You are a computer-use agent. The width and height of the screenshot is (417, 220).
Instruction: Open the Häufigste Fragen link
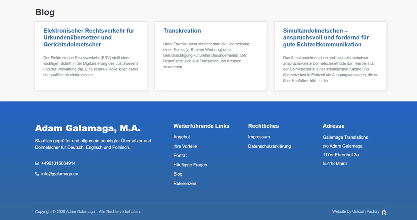point(190,165)
